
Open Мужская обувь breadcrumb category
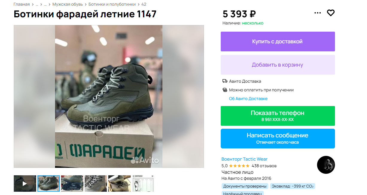[x=68, y=4]
